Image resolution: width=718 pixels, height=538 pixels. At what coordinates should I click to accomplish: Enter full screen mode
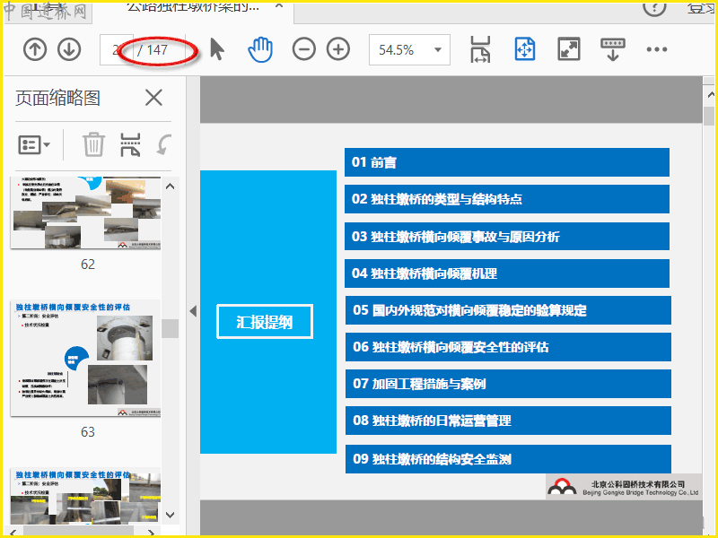coord(569,49)
